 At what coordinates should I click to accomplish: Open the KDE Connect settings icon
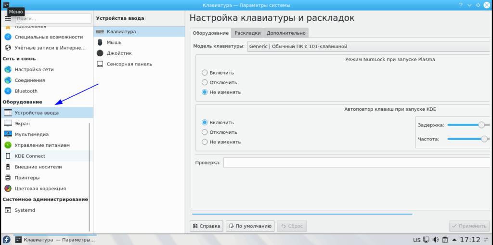pyautogui.click(x=8, y=156)
